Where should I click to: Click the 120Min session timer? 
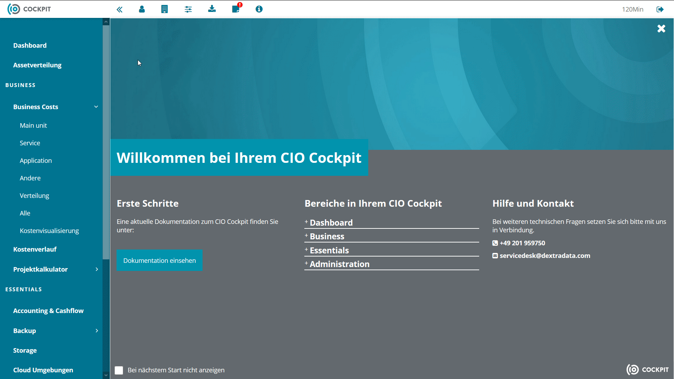633,9
